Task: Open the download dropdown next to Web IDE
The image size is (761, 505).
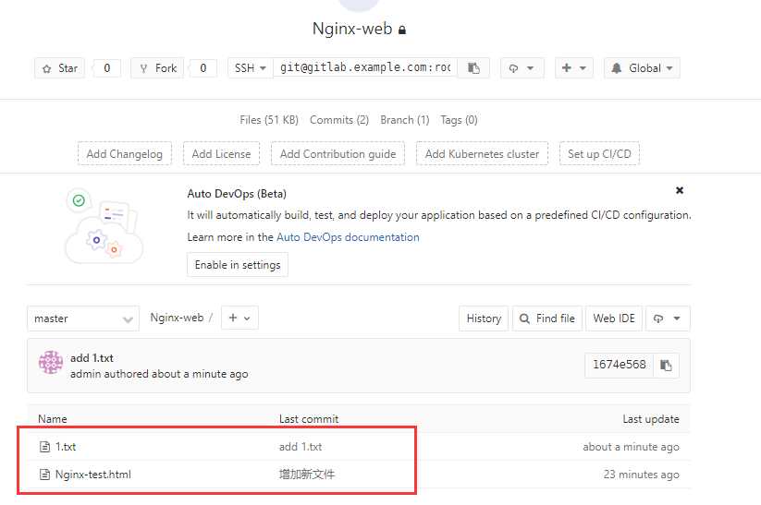Action: pos(668,319)
